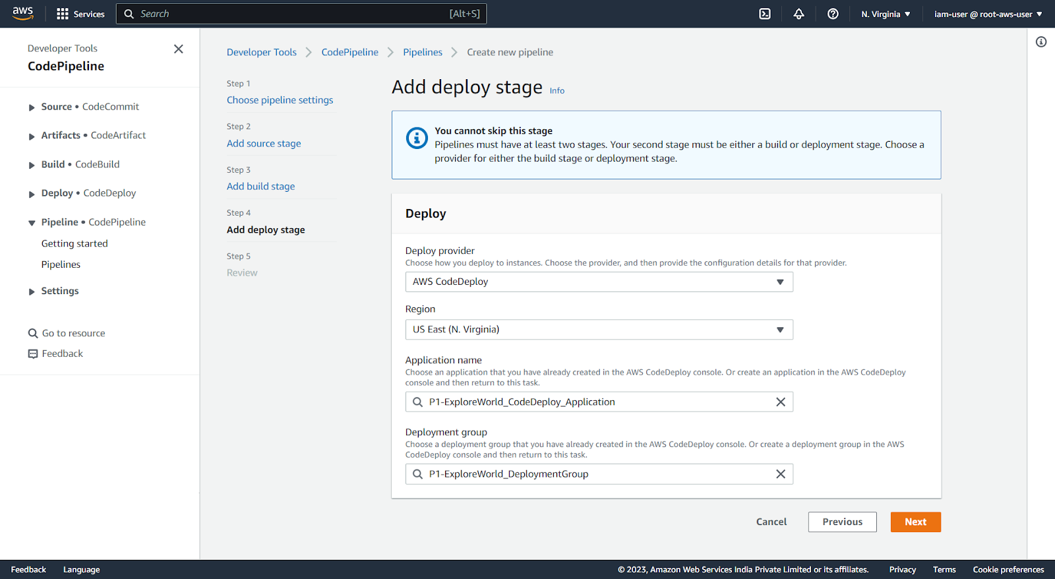Click the Previous button

[842, 522]
